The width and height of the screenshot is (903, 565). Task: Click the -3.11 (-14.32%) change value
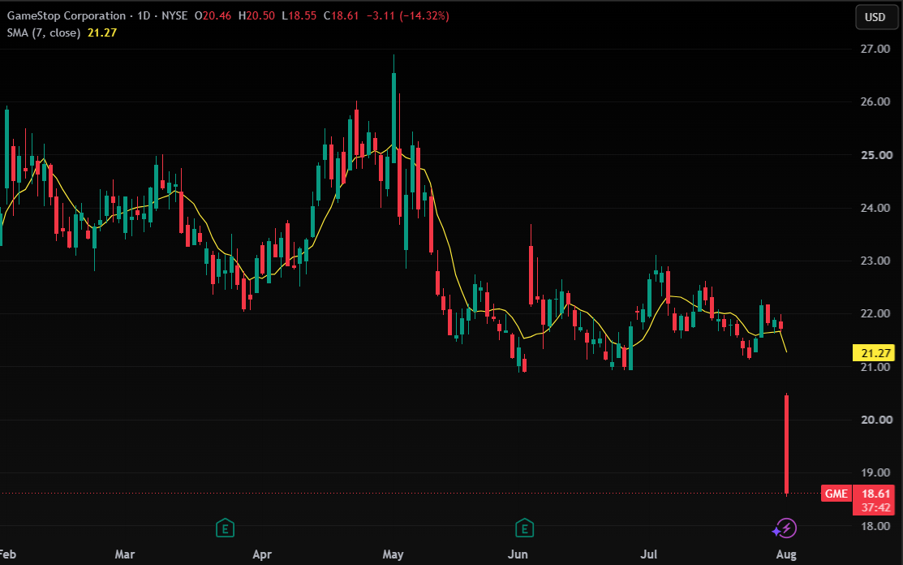[408, 15]
